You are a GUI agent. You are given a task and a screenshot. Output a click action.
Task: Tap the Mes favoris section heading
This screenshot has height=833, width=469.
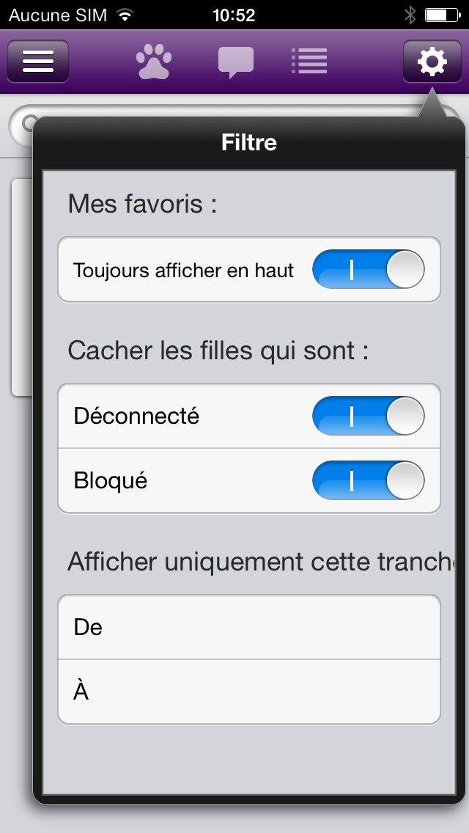point(142,203)
